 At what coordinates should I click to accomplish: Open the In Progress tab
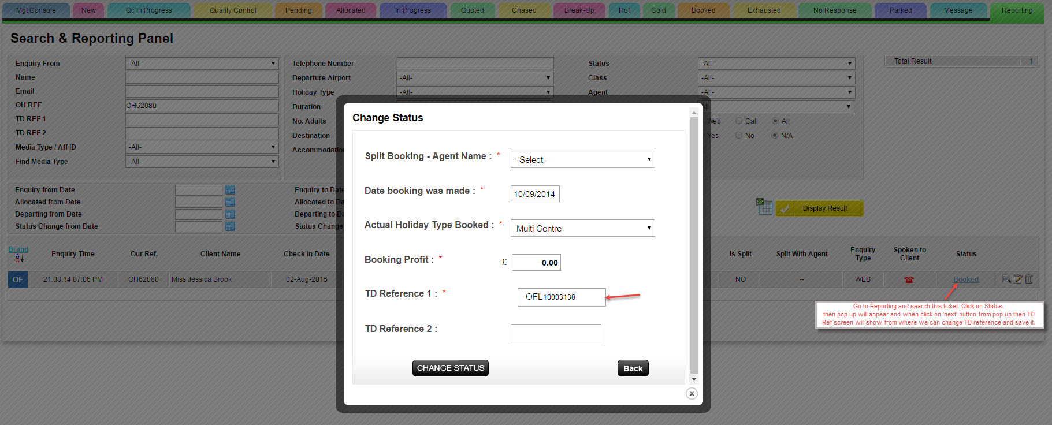pyautogui.click(x=412, y=10)
